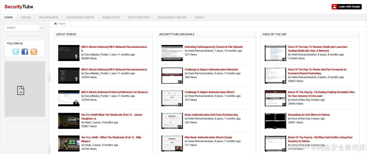The width and height of the screenshot is (367, 154).
Task: Open Hack Of The Day Ep. 10 link
Action: coord(320,139)
